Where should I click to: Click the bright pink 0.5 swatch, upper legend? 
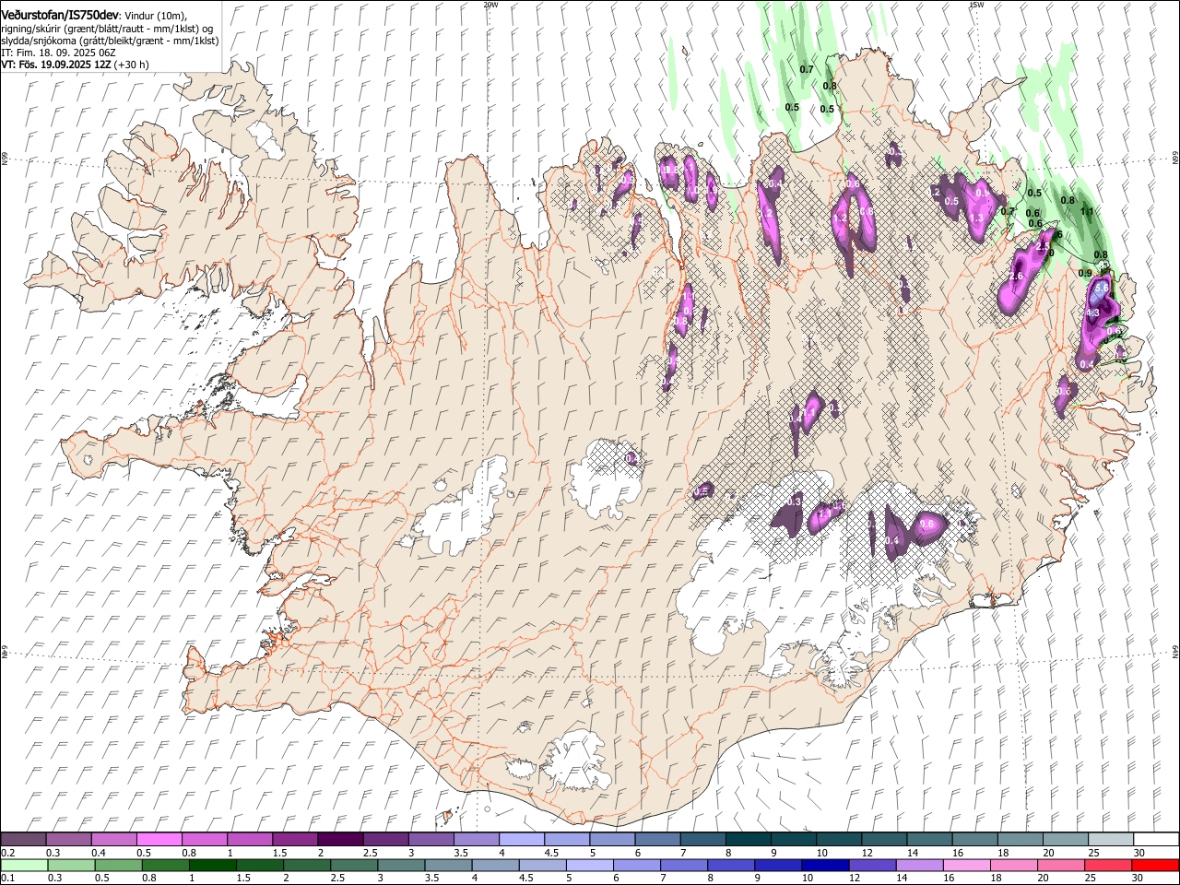point(159,839)
